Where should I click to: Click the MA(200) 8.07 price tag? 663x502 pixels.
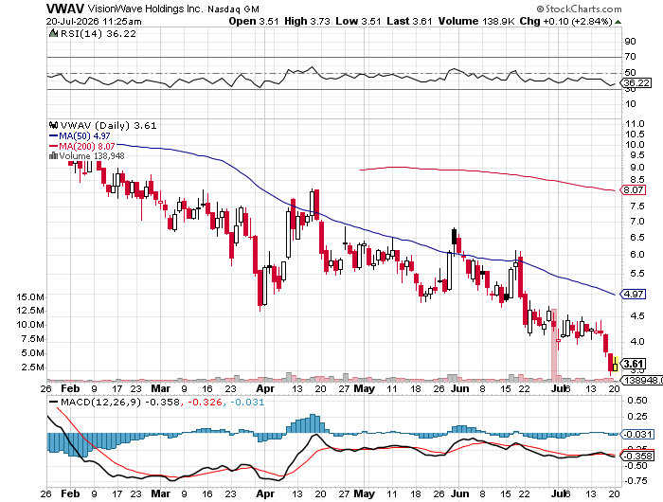point(633,189)
